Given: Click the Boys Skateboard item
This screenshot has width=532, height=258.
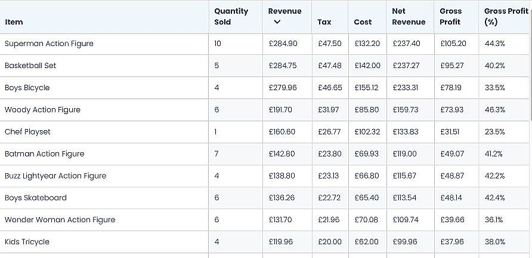Looking at the screenshot, I should point(36,198).
